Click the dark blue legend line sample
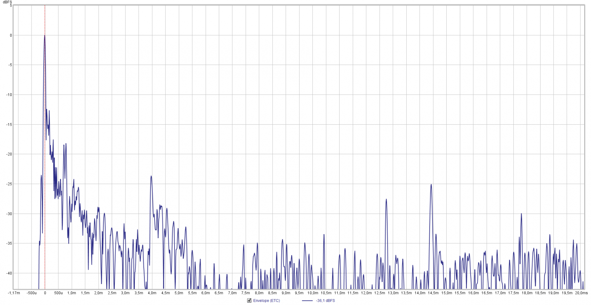 click(x=307, y=301)
